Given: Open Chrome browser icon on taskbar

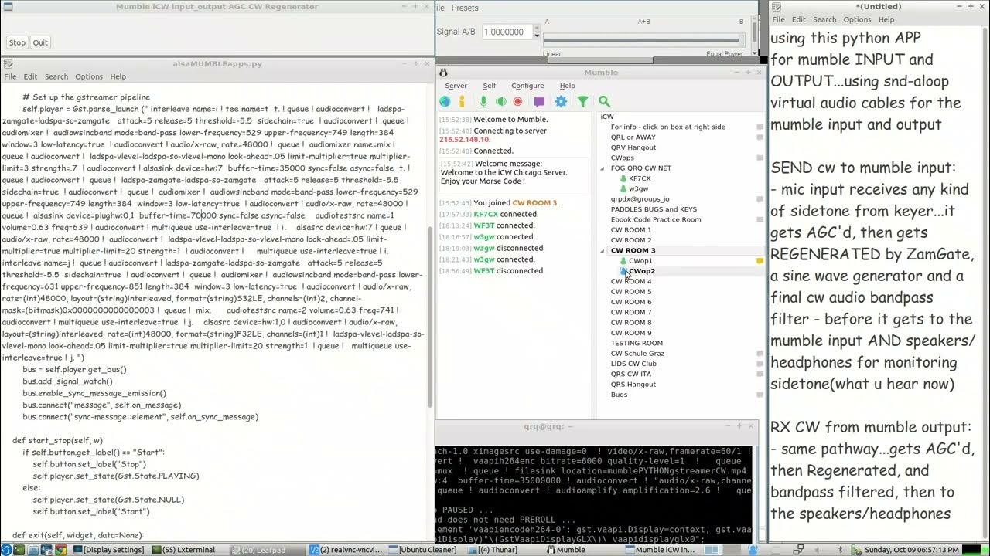Looking at the screenshot, I should click(x=60, y=550).
